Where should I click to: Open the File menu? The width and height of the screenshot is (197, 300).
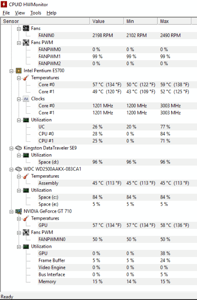coord(6,13)
